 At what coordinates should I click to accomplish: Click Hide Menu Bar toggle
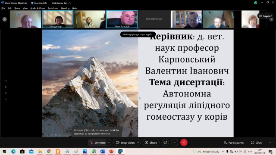pyautogui.click(x=61, y=3)
